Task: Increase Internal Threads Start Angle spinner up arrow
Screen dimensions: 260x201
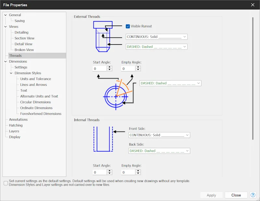Action: pyautogui.click(x=110, y=171)
